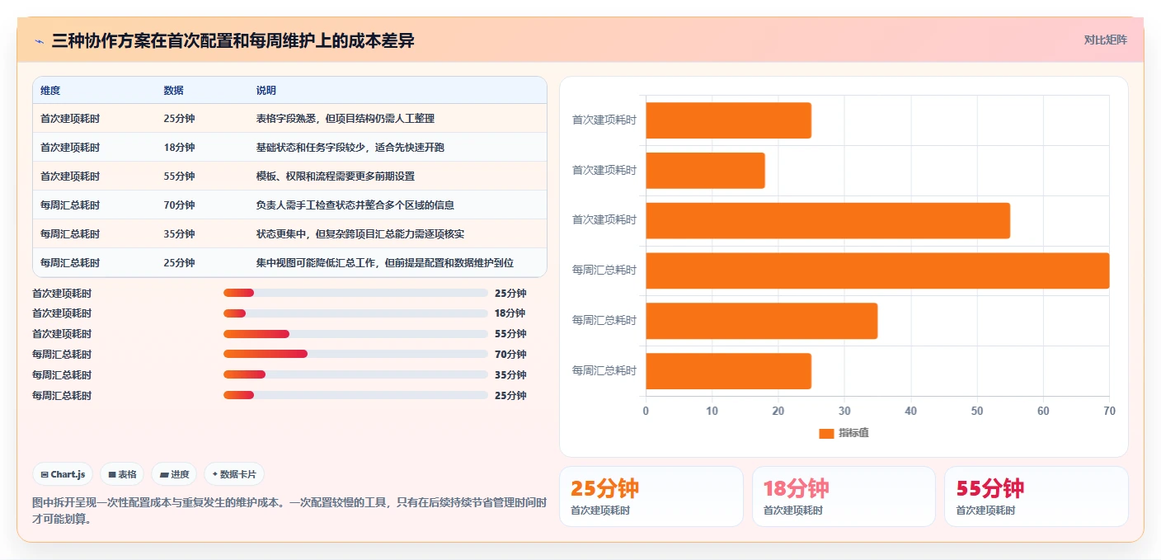
Task: Click the 每周汇总耗时 label of the 35分钟 progress bar
Action: [x=62, y=375]
